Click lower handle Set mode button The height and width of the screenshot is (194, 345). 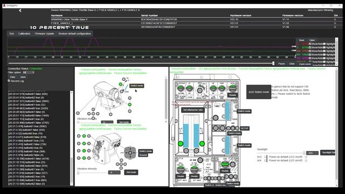pos(131,172)
